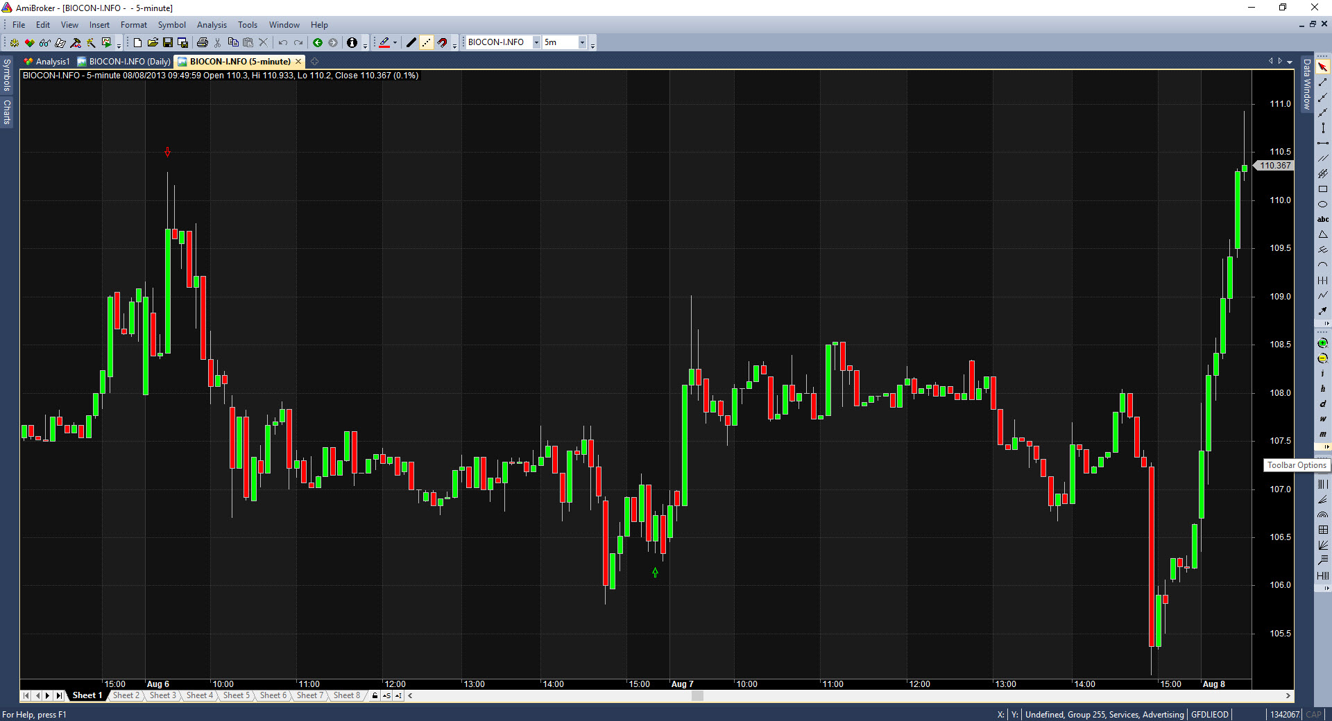The width and height of the screenshot is (1332, 721).
Task: Click the red line color swatch
Action: click(x=384, y=43)
